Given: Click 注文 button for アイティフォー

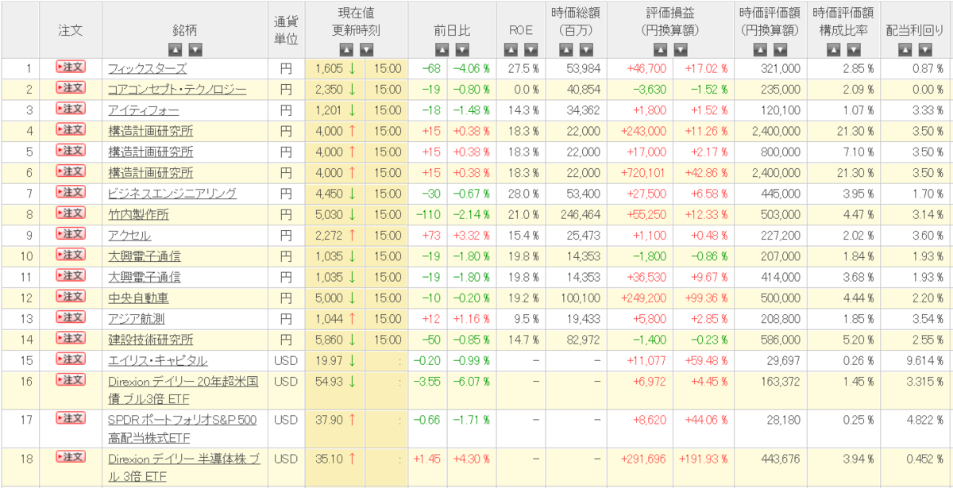Looking at the screenshot, I should (x=70, y=109).
